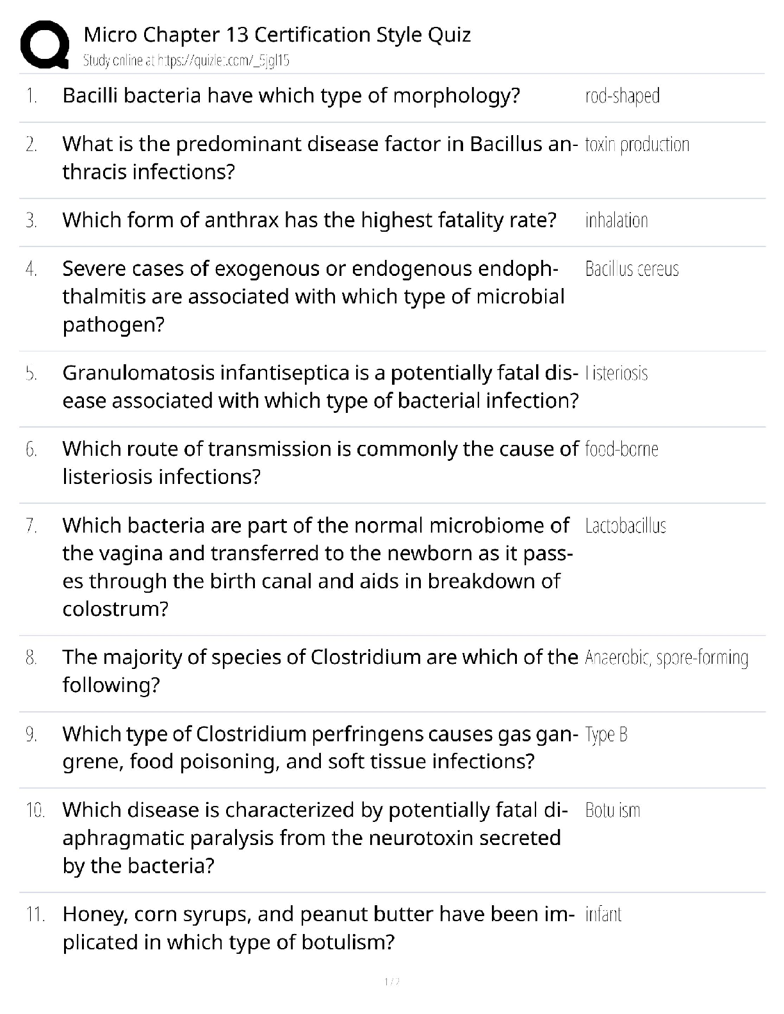Click the answer 'Type B'
Image resolution: width=784 pixels, height=1014 pixels.
[x=606, y=734]
